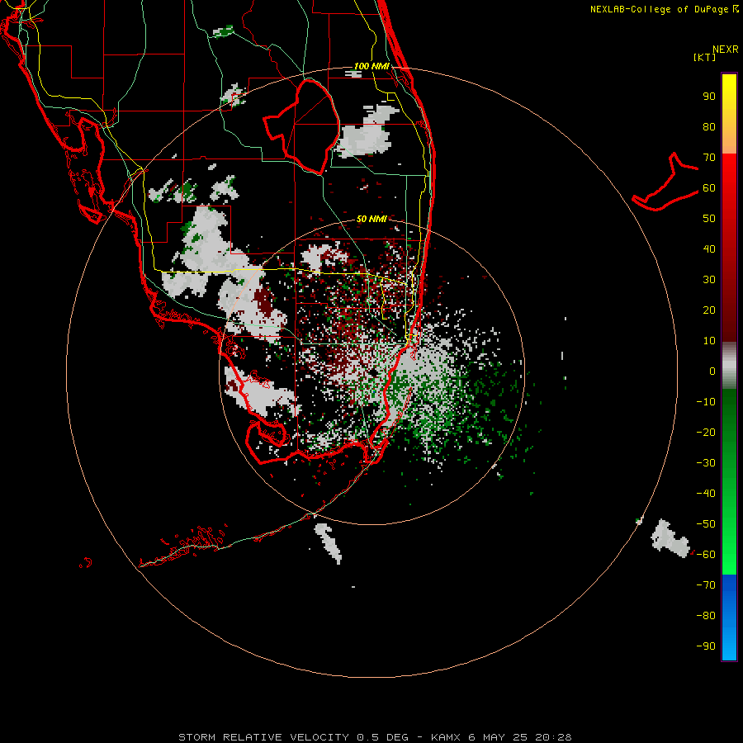Click the gray zero-velocity segment of color bar
Image resolution: width=743 pixels, height=743 pixels.
(729, 366)
